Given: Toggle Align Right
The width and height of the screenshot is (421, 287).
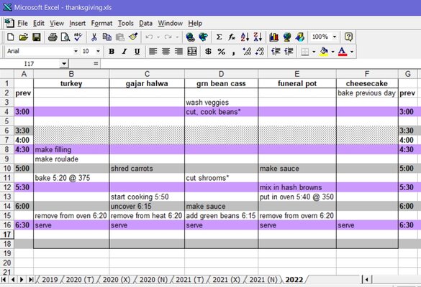Looking at the screenshot, I should pyautogui.click(x=178, y=52).
